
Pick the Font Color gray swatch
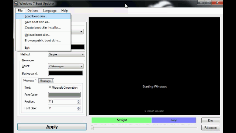[x=65, y=95]
